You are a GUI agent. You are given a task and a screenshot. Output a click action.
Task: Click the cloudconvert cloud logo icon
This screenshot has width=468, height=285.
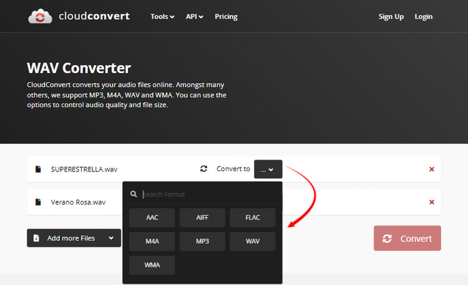point(40,16)
